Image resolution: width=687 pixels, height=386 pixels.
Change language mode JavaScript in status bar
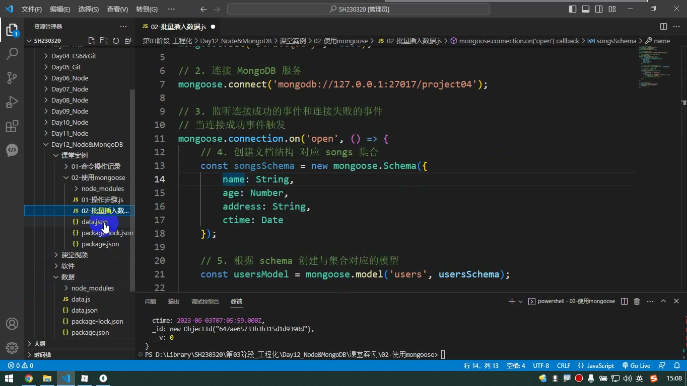596,366
